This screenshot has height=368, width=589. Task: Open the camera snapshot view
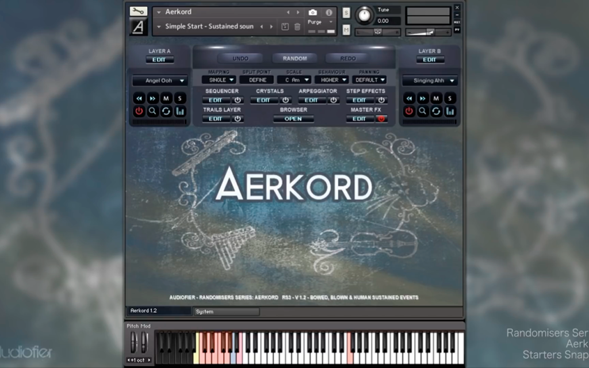[x=312, y=13]
